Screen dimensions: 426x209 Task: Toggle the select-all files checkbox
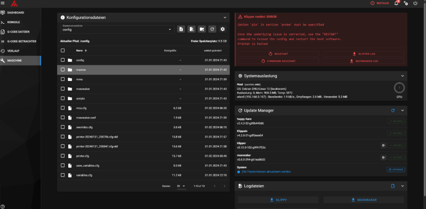coord(63,51)
